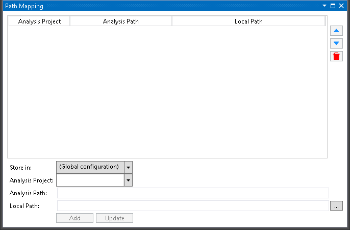The width and height of the screenshot is (350, 230).
Task: Click the Local Path text field
Action: 193,205
